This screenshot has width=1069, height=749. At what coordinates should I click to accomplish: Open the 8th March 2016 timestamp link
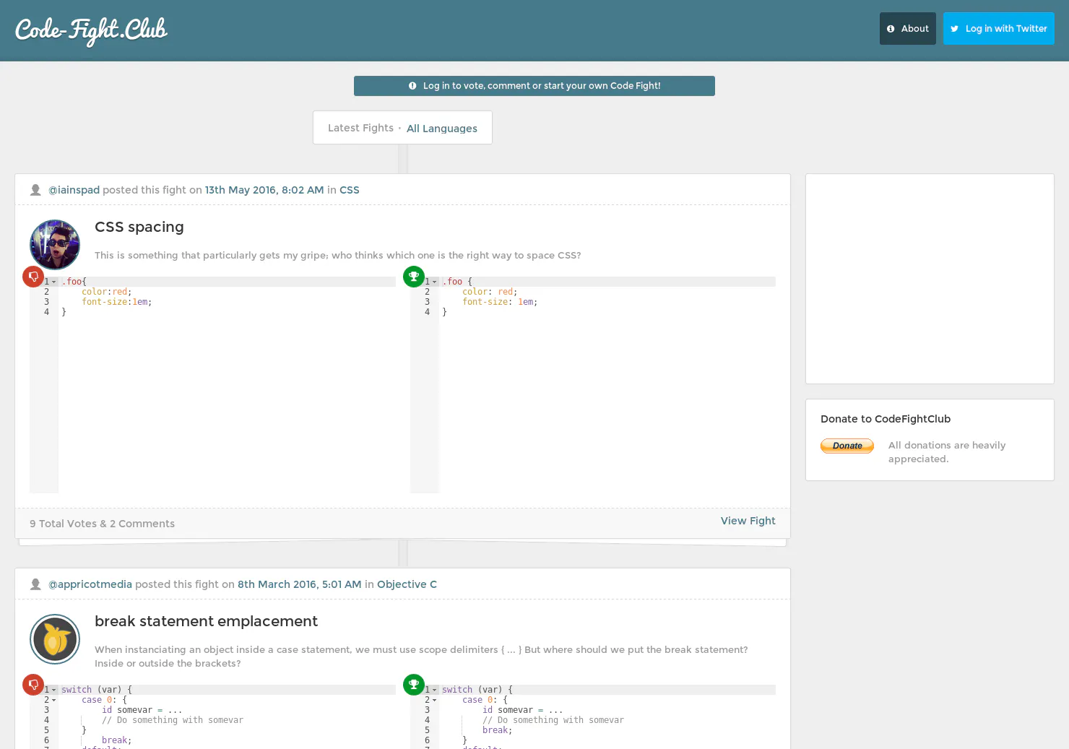(300, 584)
